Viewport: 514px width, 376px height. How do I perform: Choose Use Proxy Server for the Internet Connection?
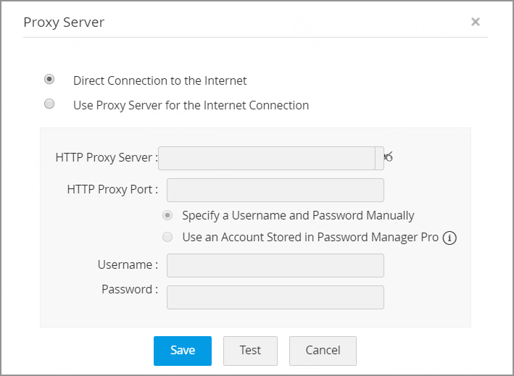click(x=49, y=104)
